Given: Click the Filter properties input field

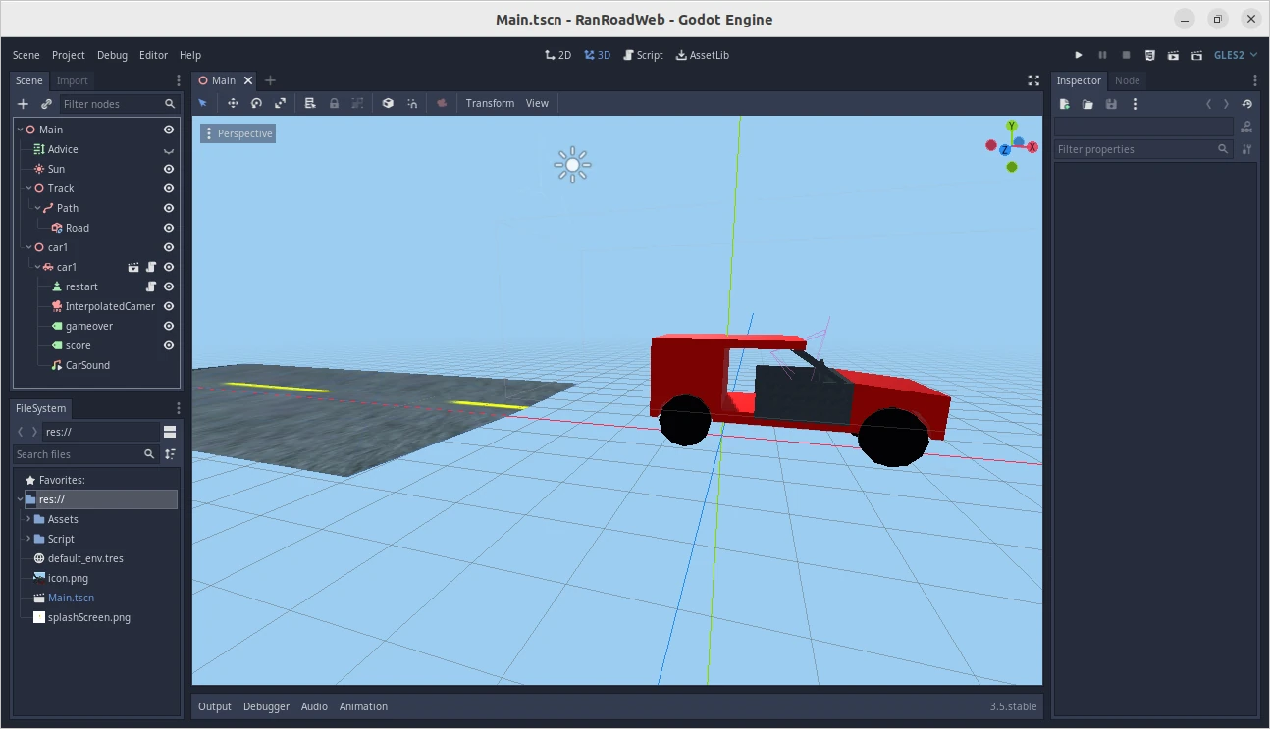Looking at the screenshot, I should coord(1135,149).
